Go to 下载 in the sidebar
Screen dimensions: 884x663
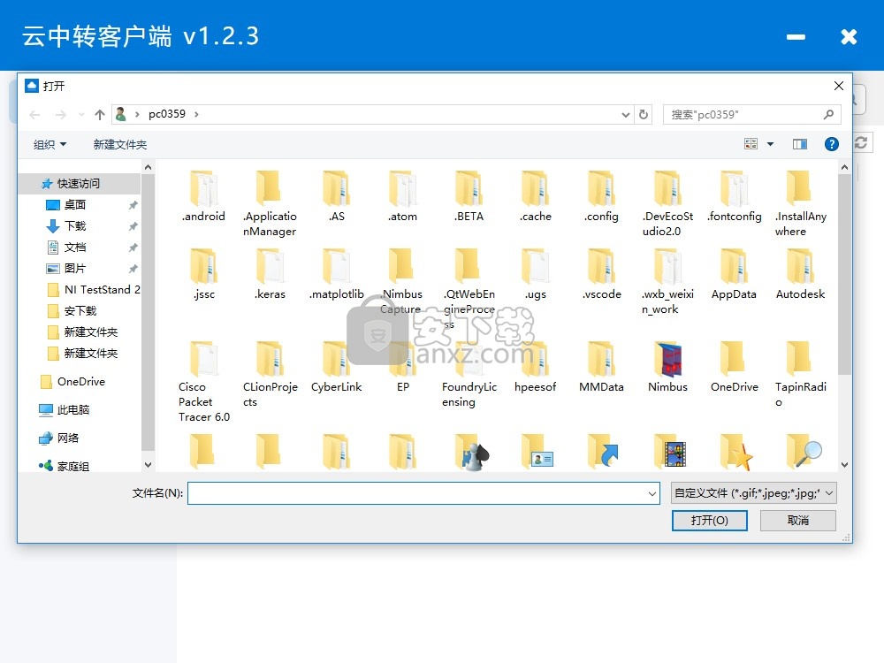click(x=75, y=226)
